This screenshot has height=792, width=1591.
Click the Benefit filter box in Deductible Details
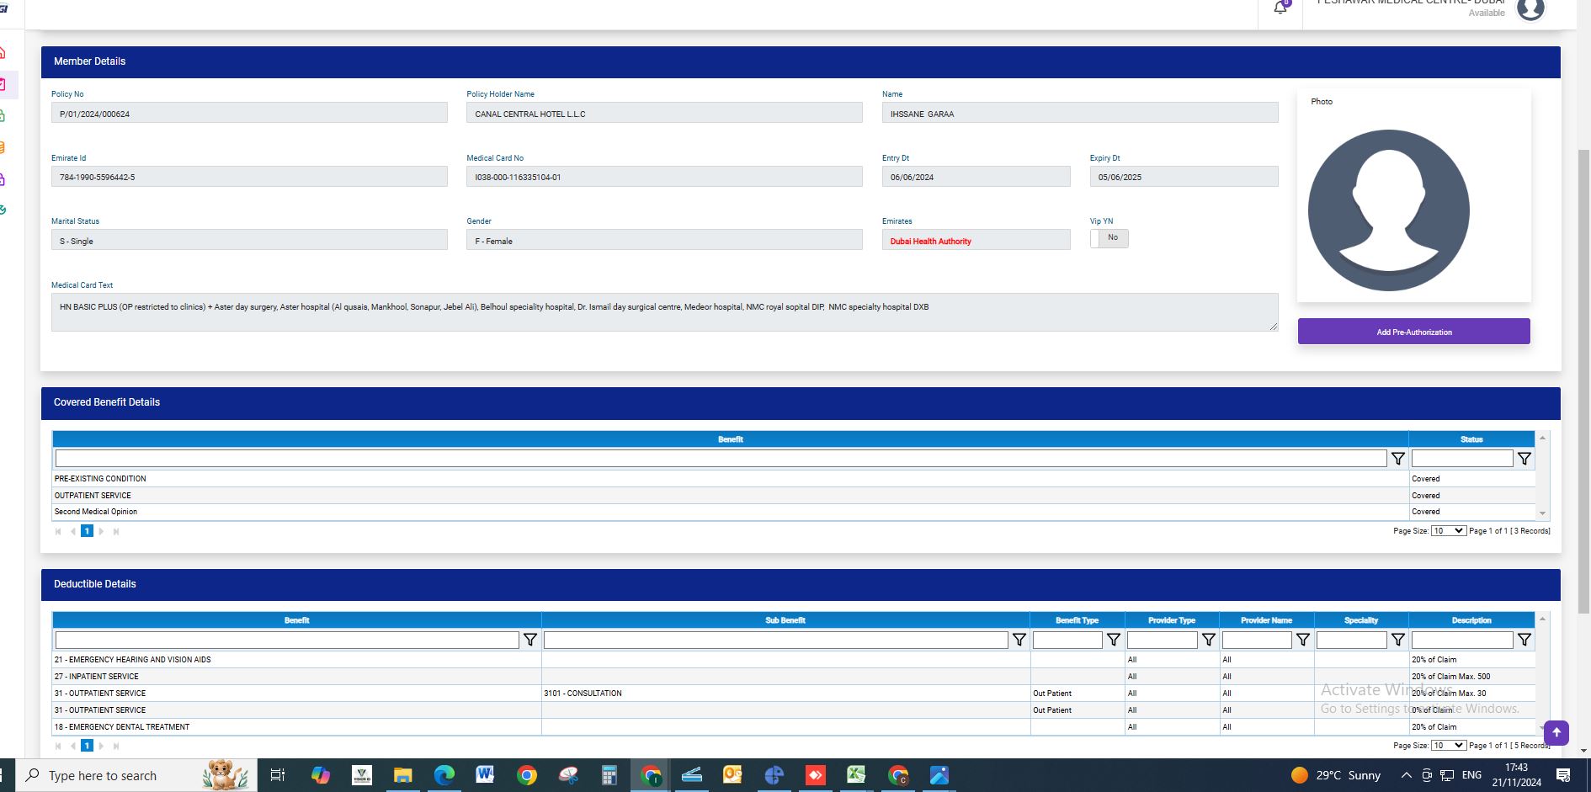coord(287,641)
